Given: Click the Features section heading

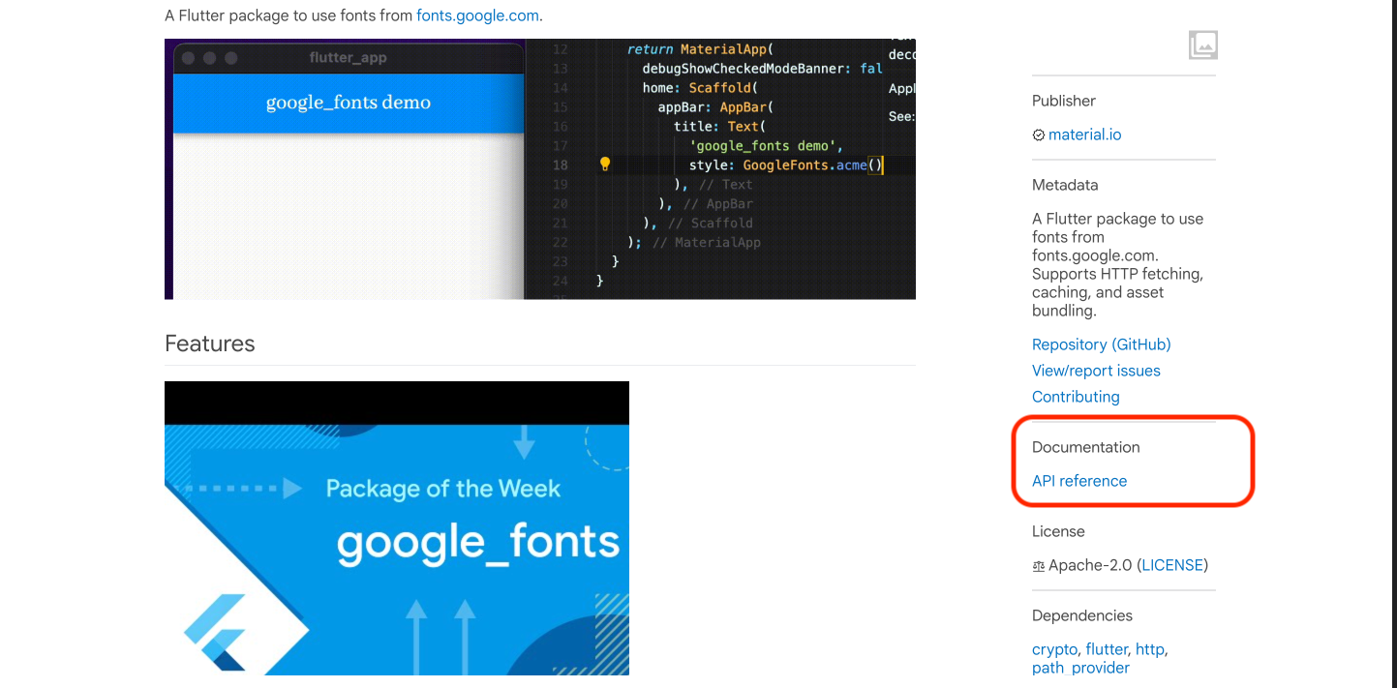Looking at the screenshot, I should tap(210, 344).
